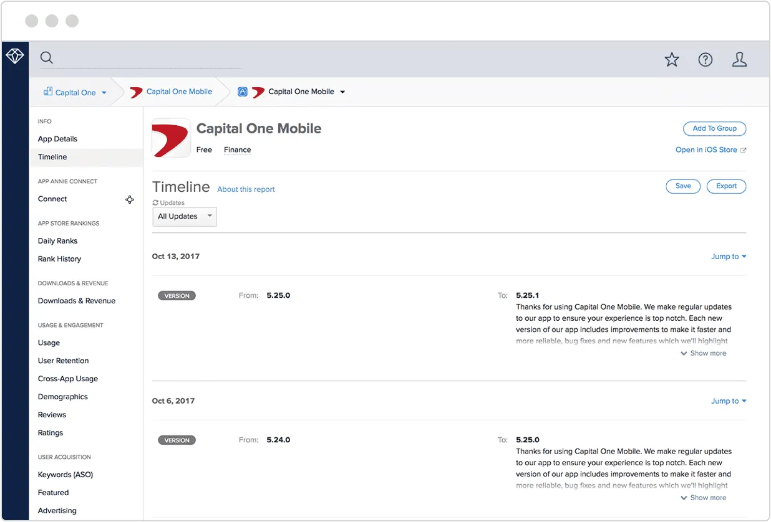Screen dimensions: 771x522
Task: Open the Capital One Mobile app switcher dropdown arrow
Action: coord(342,92)
